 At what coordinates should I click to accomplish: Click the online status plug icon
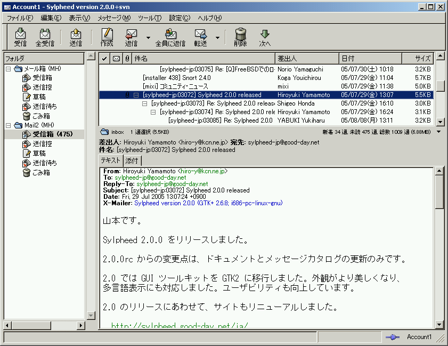(x=392, y=337)
